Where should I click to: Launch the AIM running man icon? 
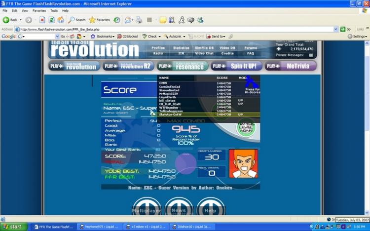181,20
